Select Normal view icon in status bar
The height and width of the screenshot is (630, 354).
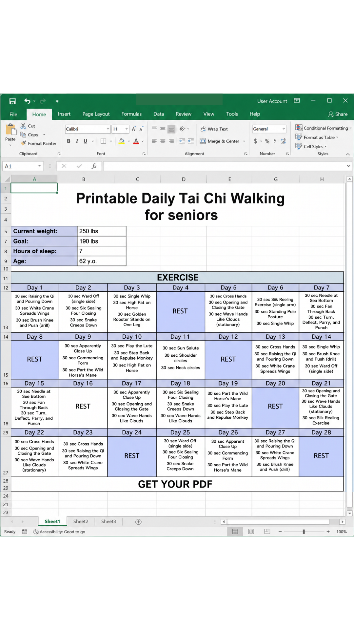coord(235,532)
